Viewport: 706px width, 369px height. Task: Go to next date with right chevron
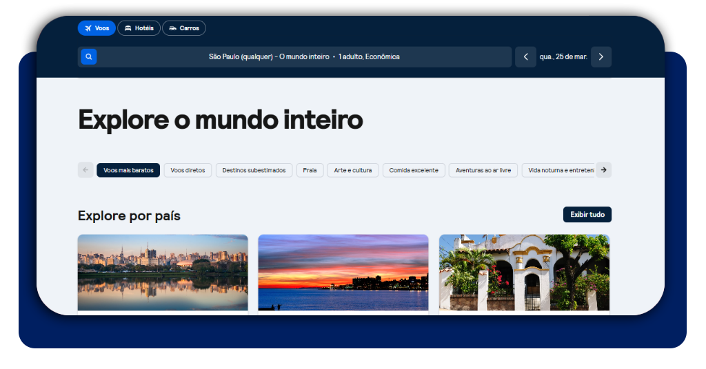(x=601, y=56)
